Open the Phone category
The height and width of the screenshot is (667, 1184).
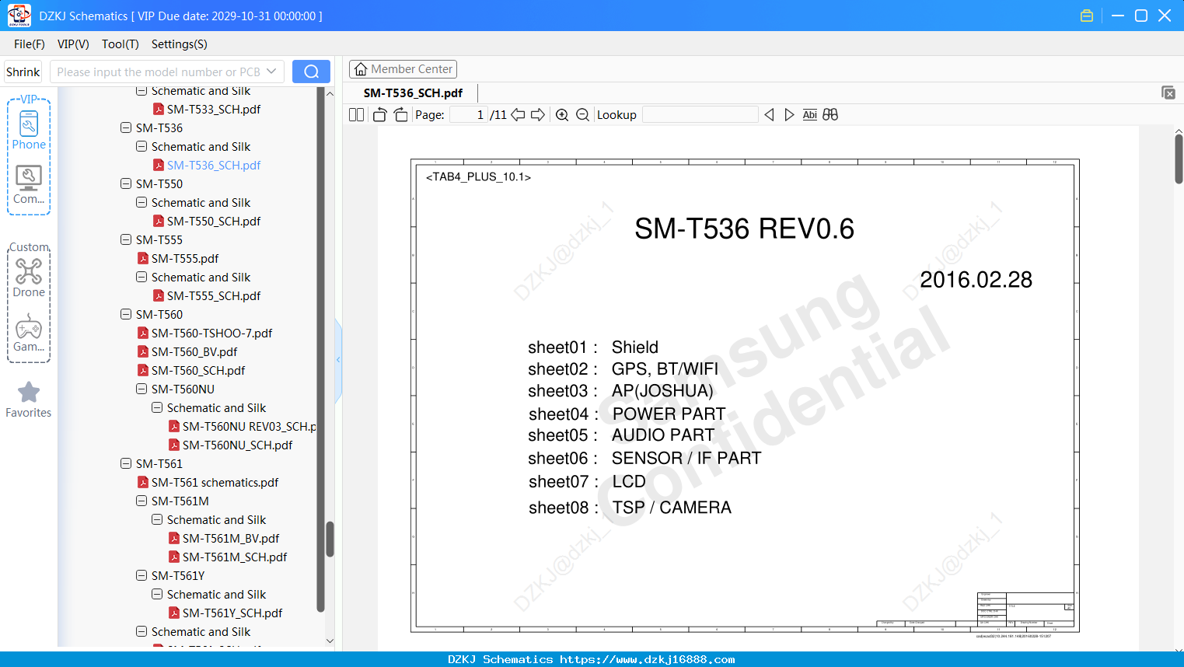pos(29,129)
